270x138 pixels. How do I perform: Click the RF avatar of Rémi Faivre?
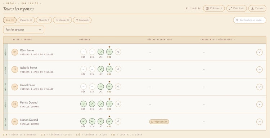pos(15,52)
